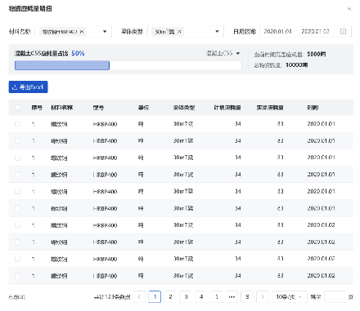Select page 2 in pagination

tap(170, 296)
